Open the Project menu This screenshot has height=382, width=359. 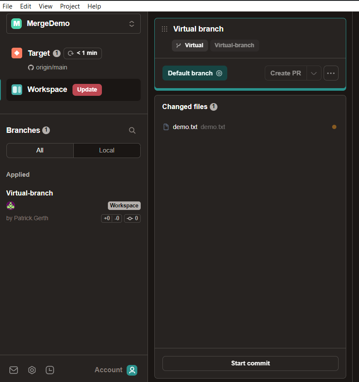[70, 6]
